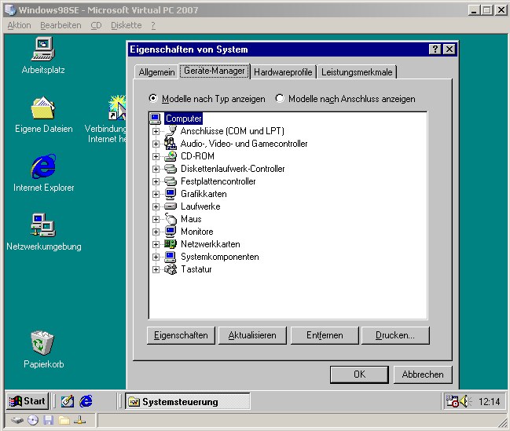Switch to the Allgemein tab
Image resolution: width=510 pixels, height=431 pixels.
pos(156,72)
